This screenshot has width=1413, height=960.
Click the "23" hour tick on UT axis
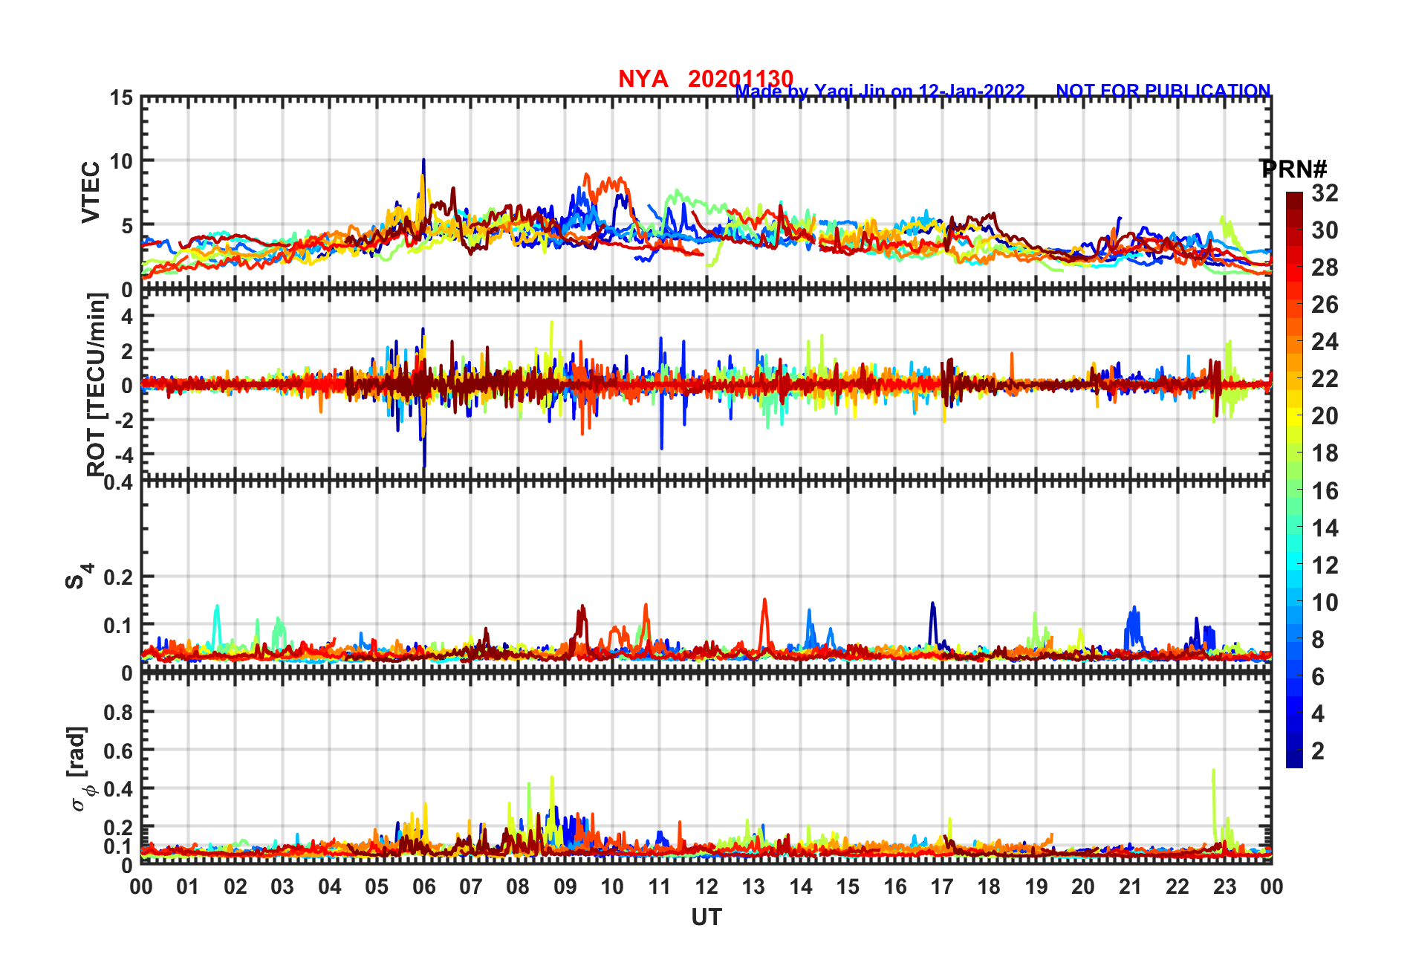(x=1225, y=886)
